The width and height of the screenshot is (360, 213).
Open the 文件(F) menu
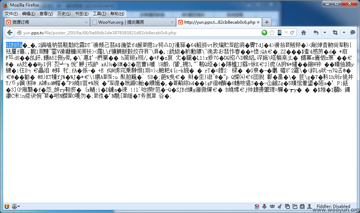[x=11, y=14]
